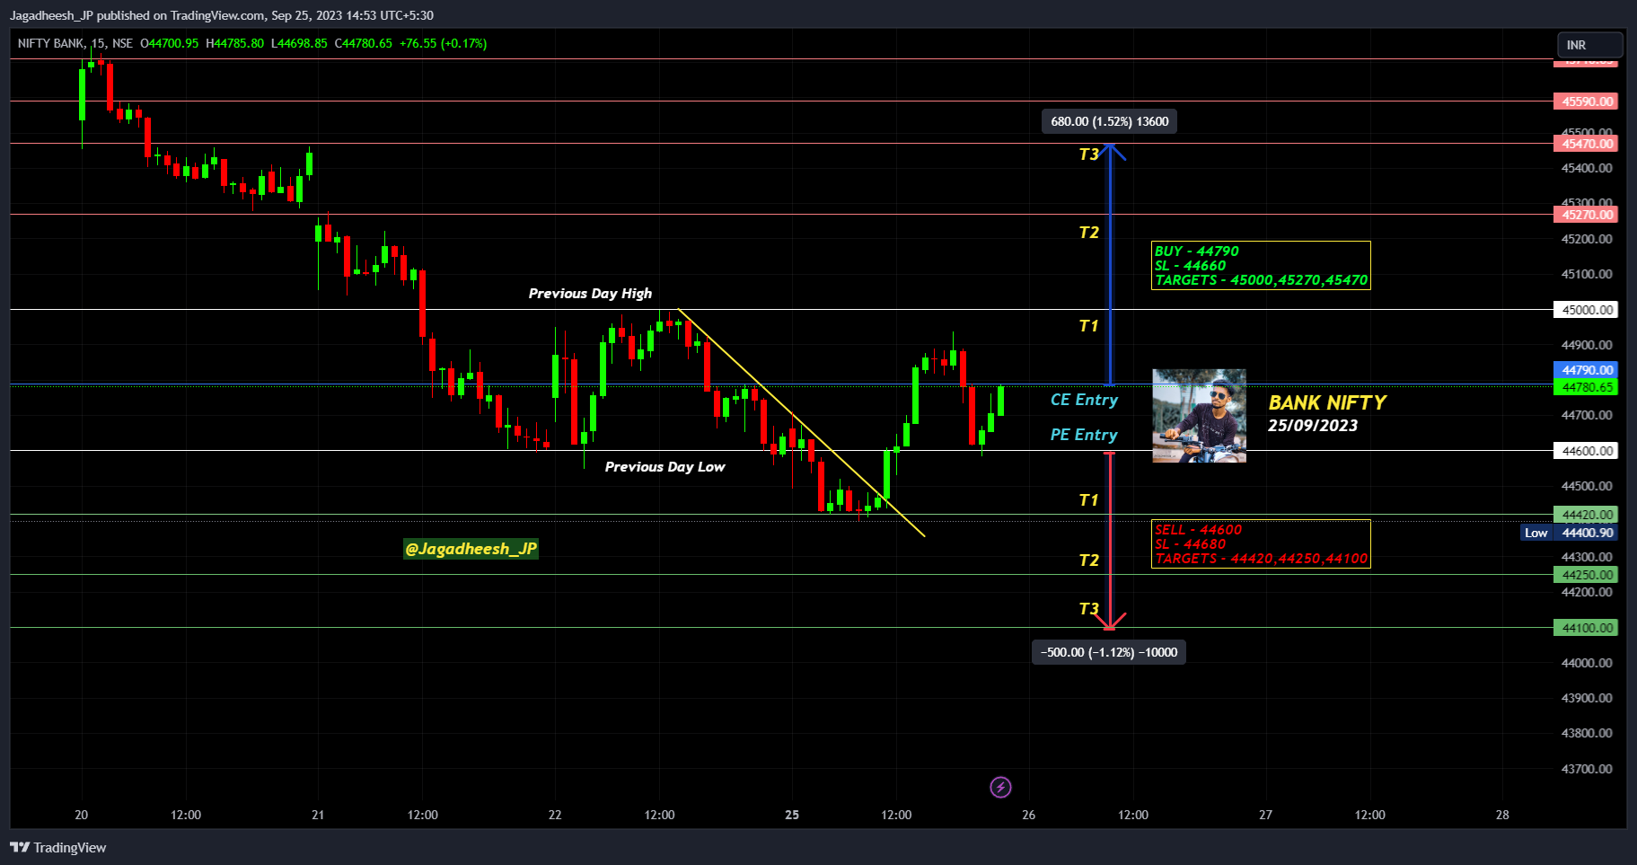Click date 28 on the time axis
Image resolution: width=1637 pixels, height=865 pixels.
(1502, 815)
